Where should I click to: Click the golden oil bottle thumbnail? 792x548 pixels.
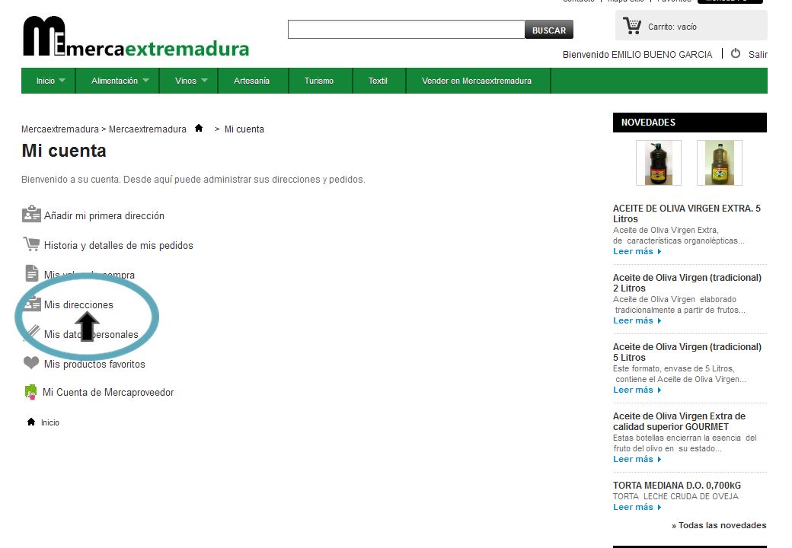(719, 163)
